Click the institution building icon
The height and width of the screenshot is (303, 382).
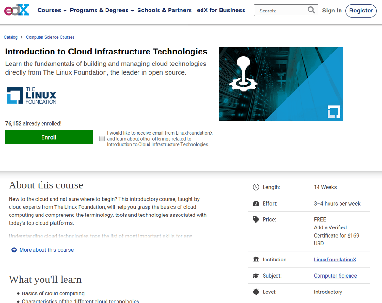(x=256, y=260)
